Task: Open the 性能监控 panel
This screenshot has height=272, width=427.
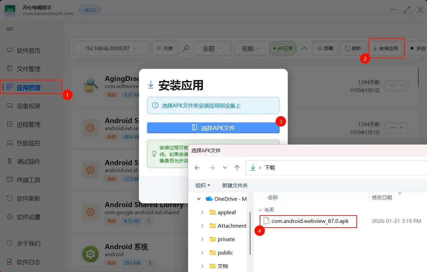Action: click(x=30, y=143)
